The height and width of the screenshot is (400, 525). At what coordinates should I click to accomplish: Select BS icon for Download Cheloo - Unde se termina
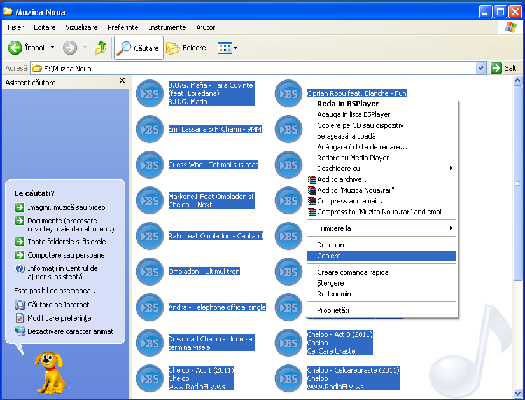click(x=150, y=343)
